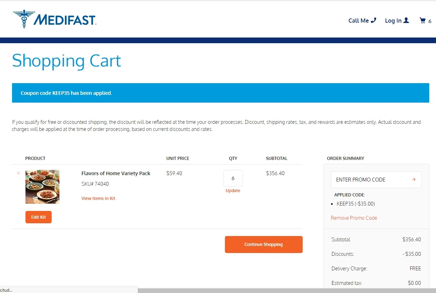This screenshot has width=436, height=293.
Task: Click the Enter Promo Code field
Action: [376, 180]
